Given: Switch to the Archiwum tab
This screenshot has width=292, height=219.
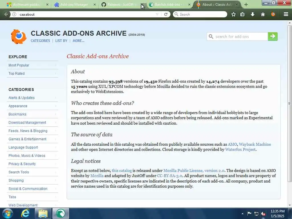Looking at the screenshot, I should pos(26,5).
